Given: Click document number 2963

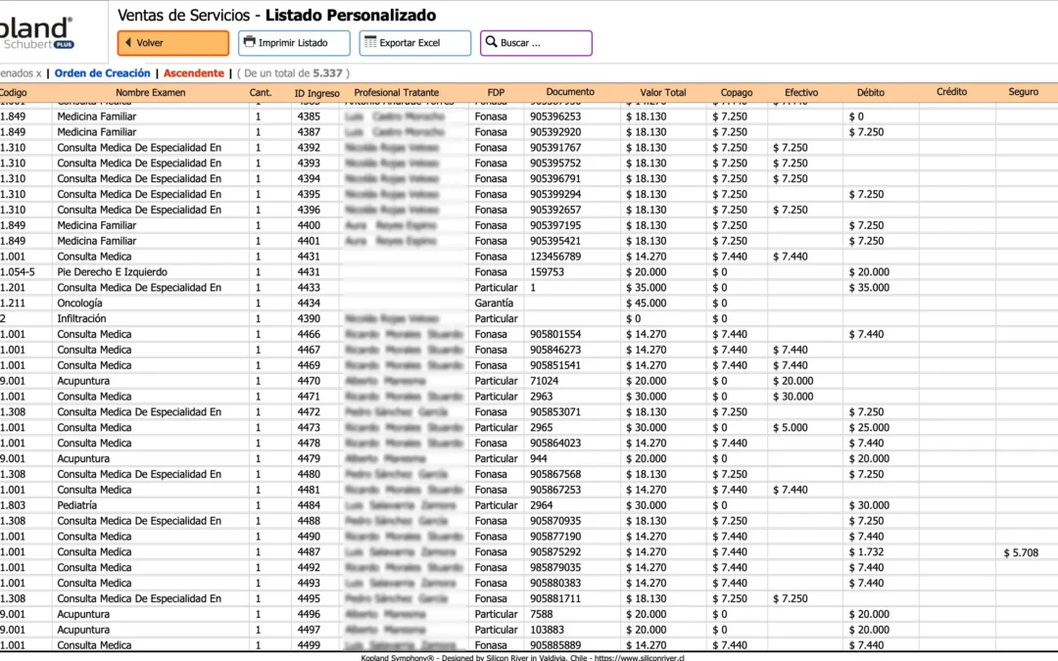Looking at the screenshot, I should 541,397.
